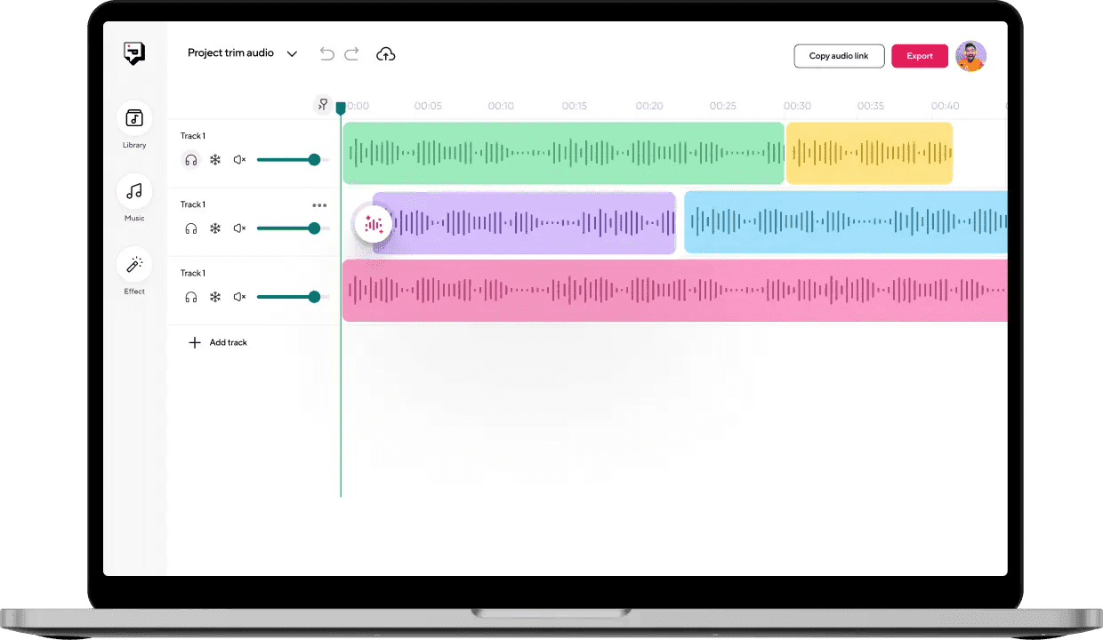Open the Project trim audio name dropdown
Viewport: 1103px width, 640px height.
[292, 53]
